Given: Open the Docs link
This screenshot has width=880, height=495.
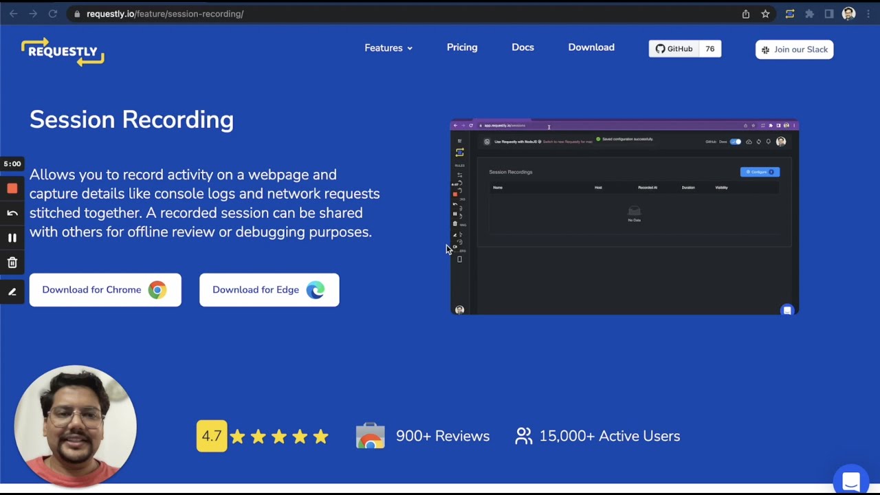Looking at the screenshot, I should point(522,47).
